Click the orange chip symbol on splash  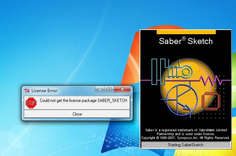[x=211, y=101]
